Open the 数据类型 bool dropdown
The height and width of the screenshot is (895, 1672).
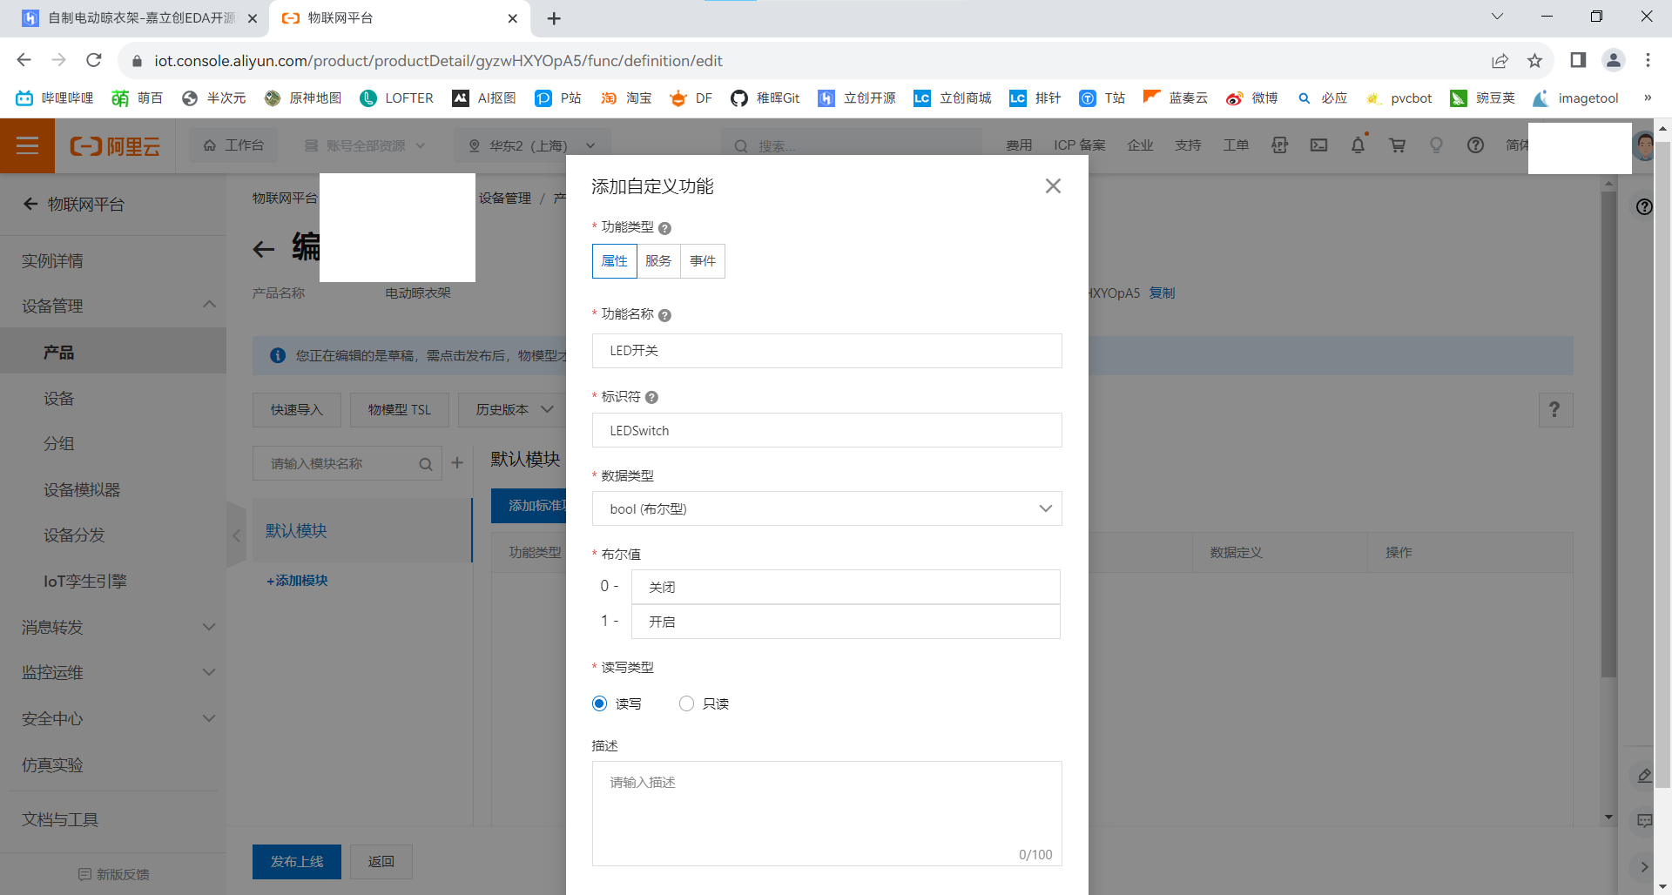coord(826,508)
